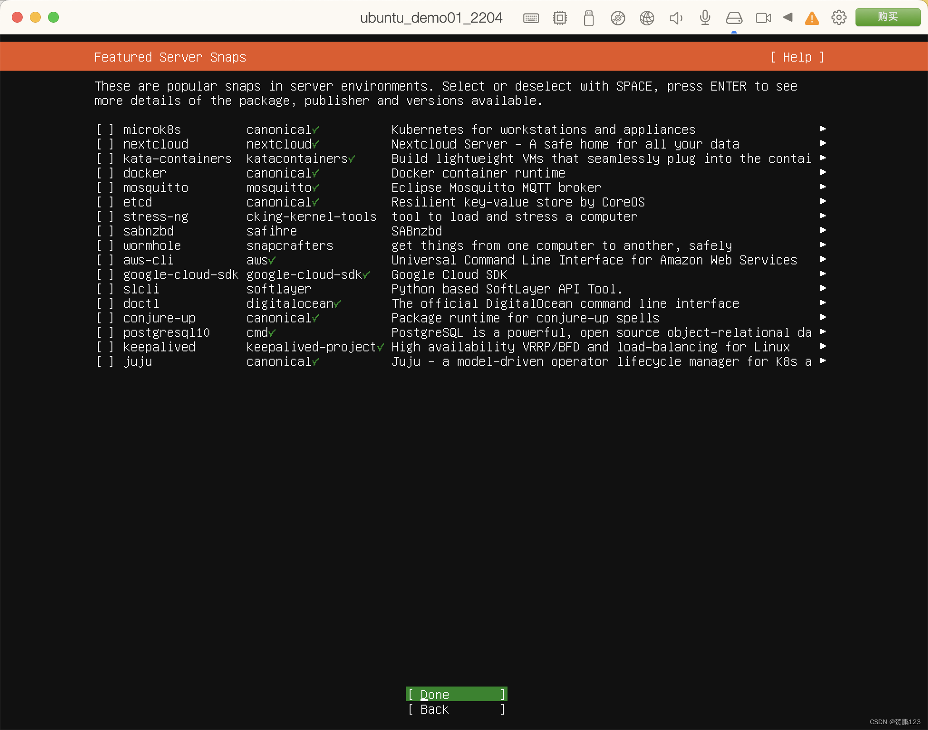This screenshot has height=730, width=928.
Task: Click the green purchase button
Action: click(x=887, y=17)
